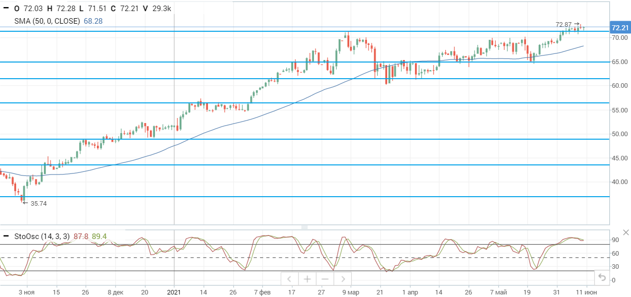The image size is (631, 297).
Task: Select the 72.87 high price marker
Action: click(564, 24)
